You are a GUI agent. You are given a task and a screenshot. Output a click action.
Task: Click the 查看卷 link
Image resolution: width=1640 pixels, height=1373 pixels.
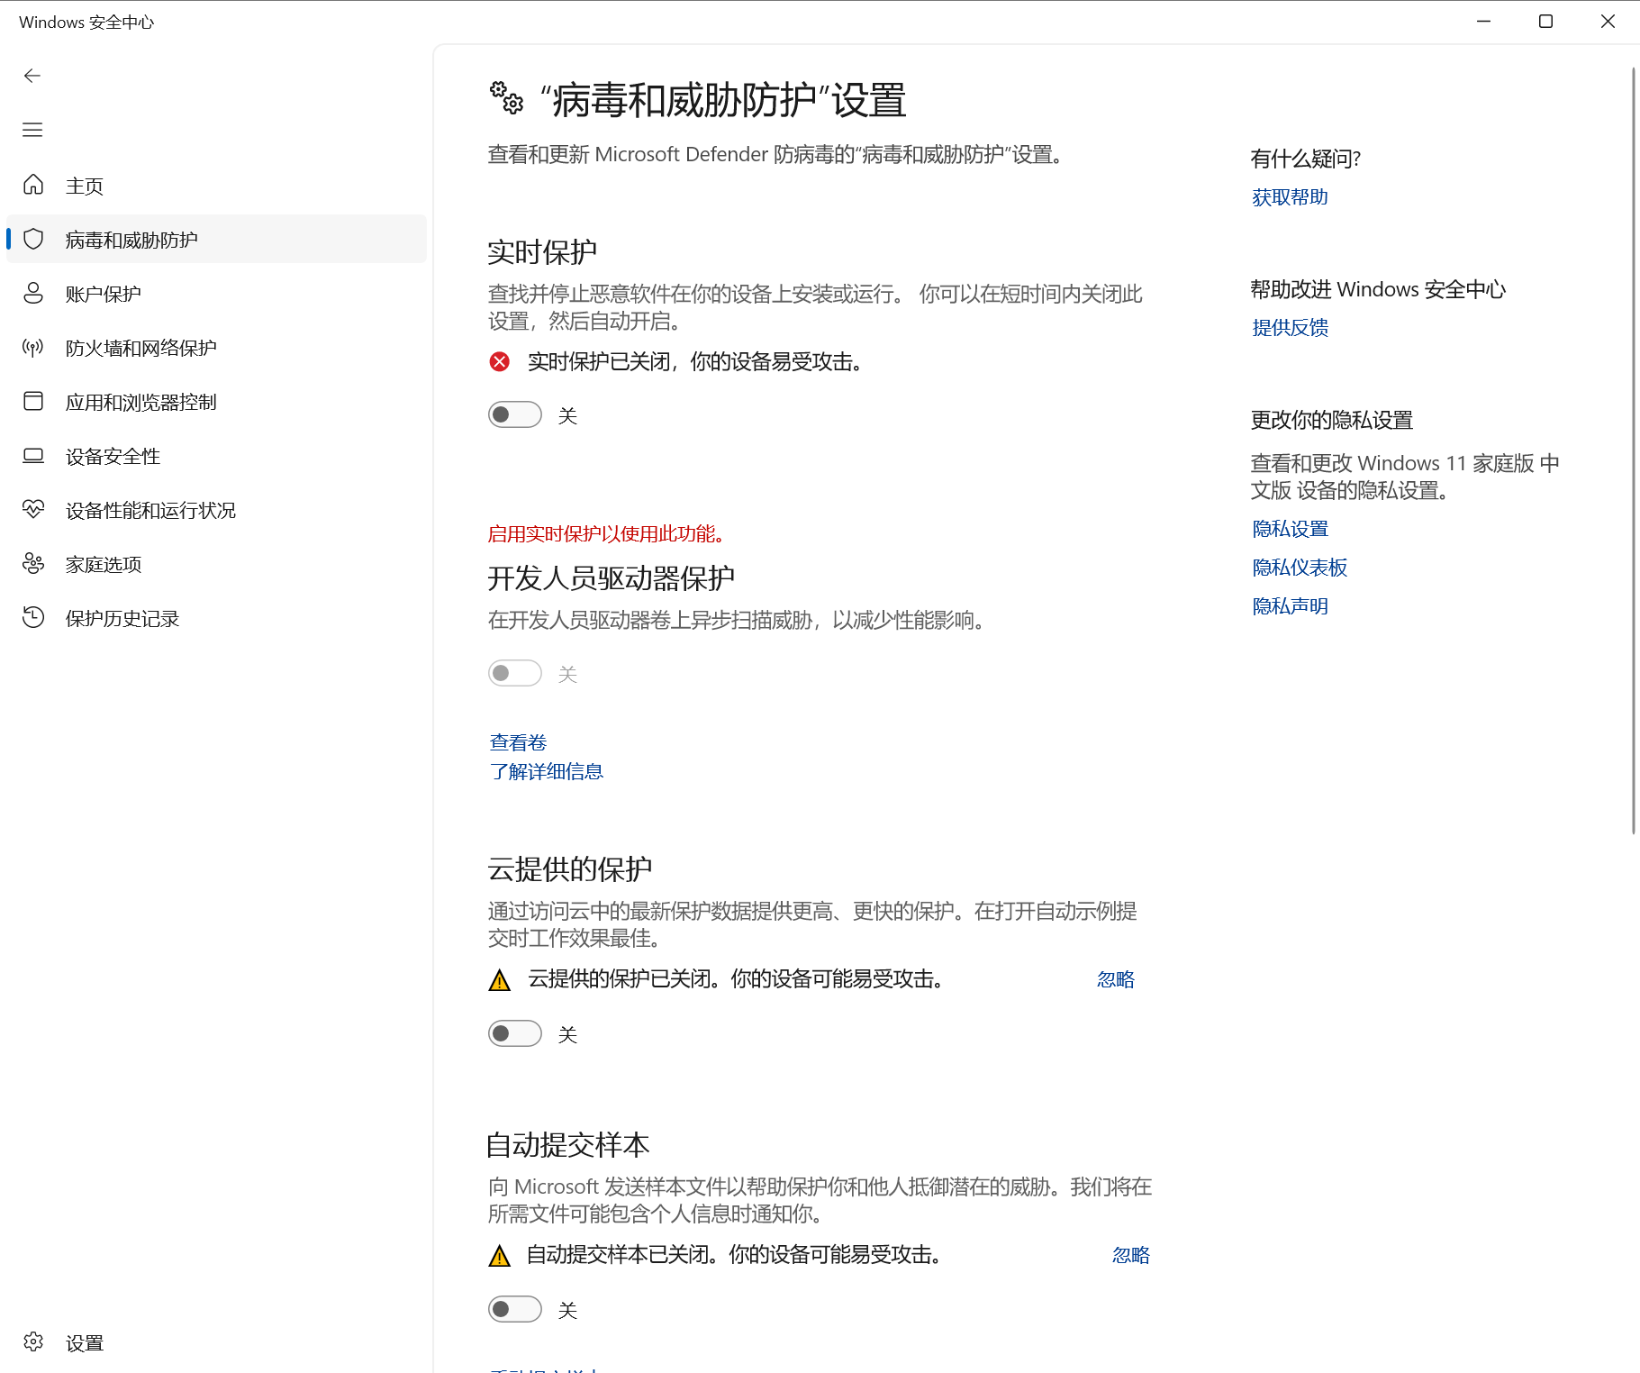pos(518,742)
